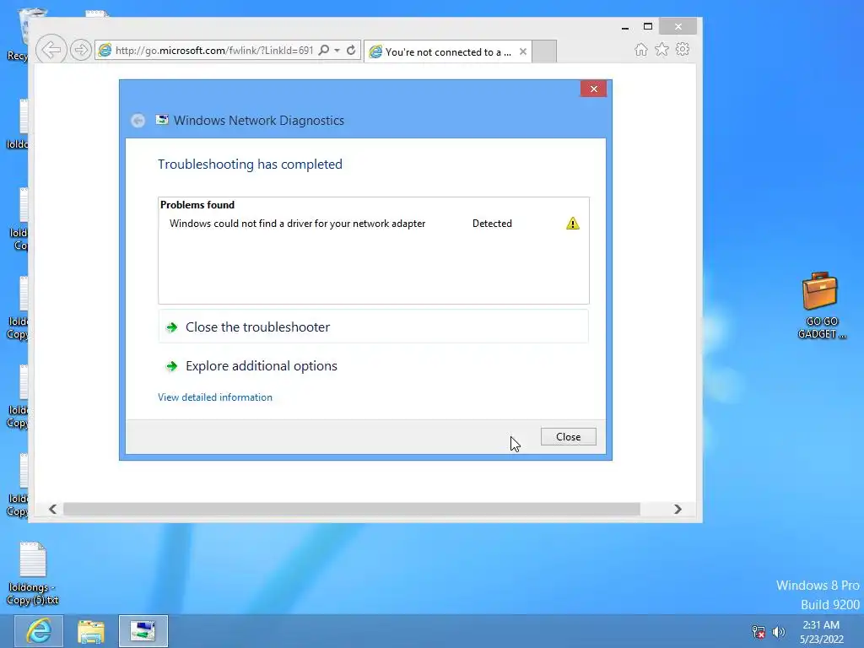Select "Windows could not find a driver" problem row
Image resolution: width=864 pixels, height=648 pixels.
pos(374,223)
